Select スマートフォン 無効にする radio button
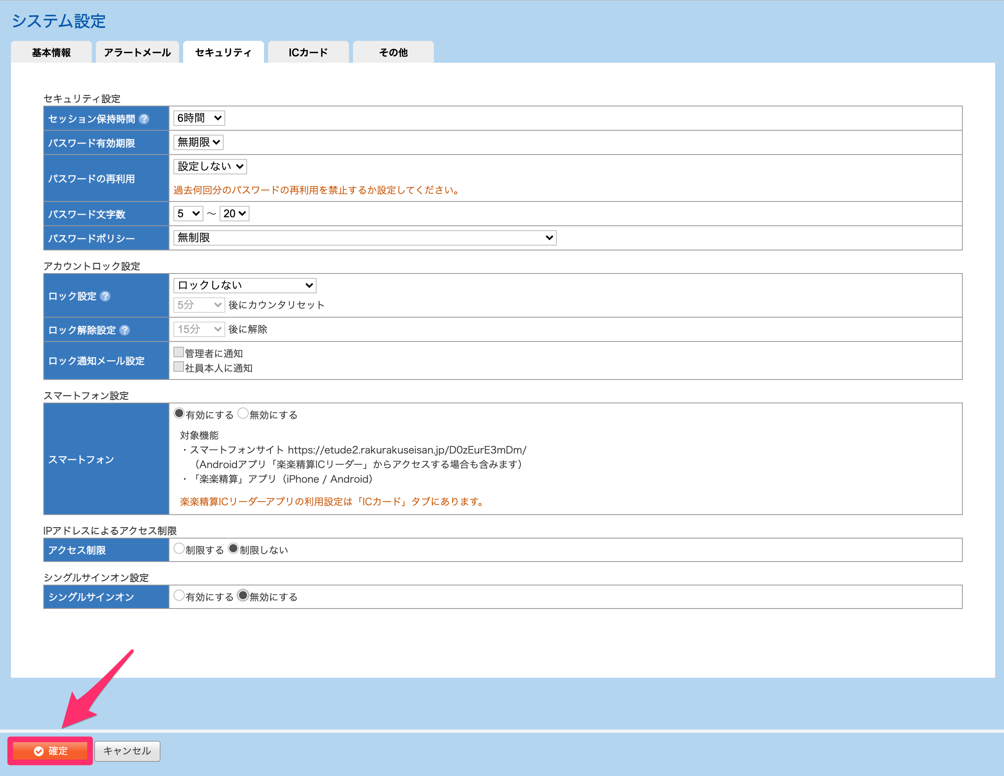The image size is (1004, 776). tap(243, 413)
